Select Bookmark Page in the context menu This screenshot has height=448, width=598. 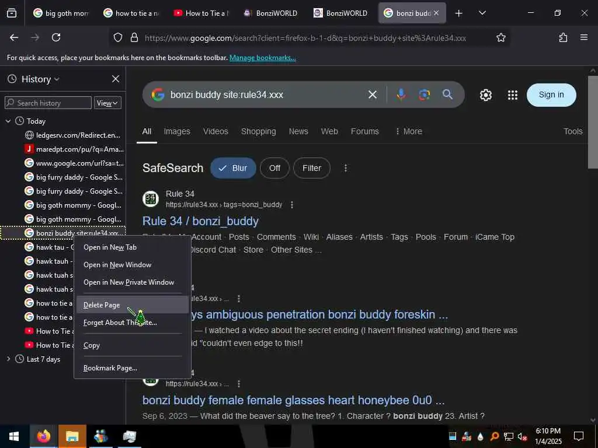pyautogui.click(x=133, y=368)
